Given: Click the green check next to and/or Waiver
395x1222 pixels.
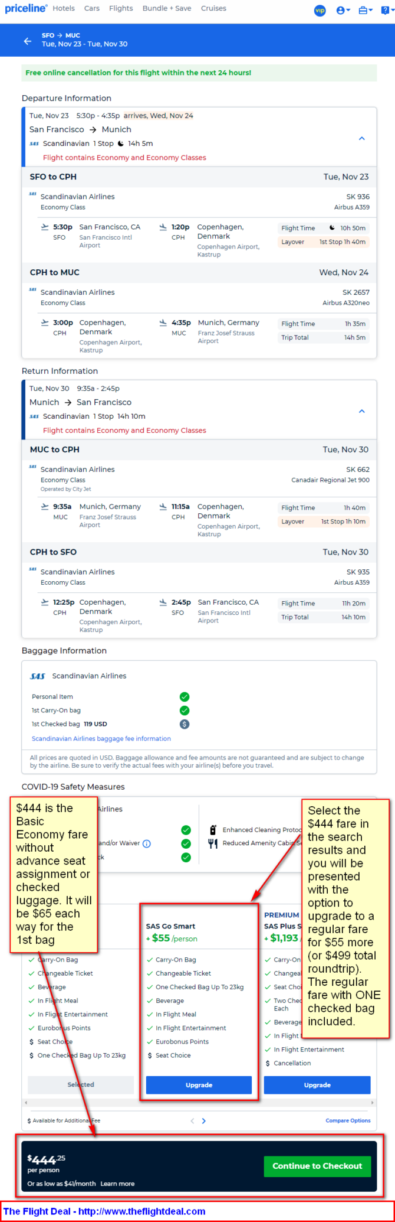Looking at the screenshot, I should tap(186, 843).
